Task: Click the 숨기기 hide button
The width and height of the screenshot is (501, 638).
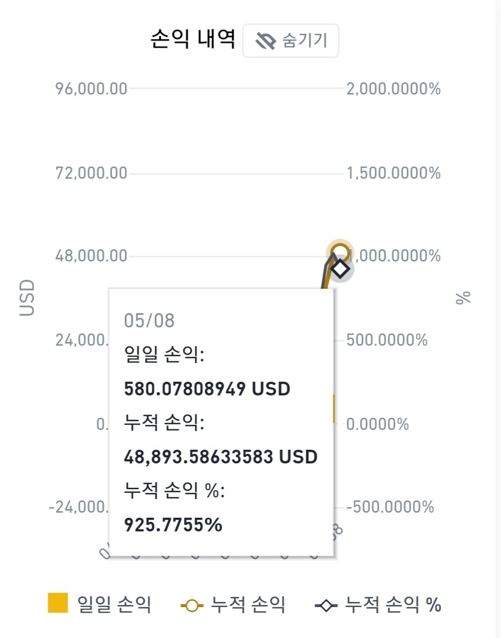Action: tap(291, 41)
